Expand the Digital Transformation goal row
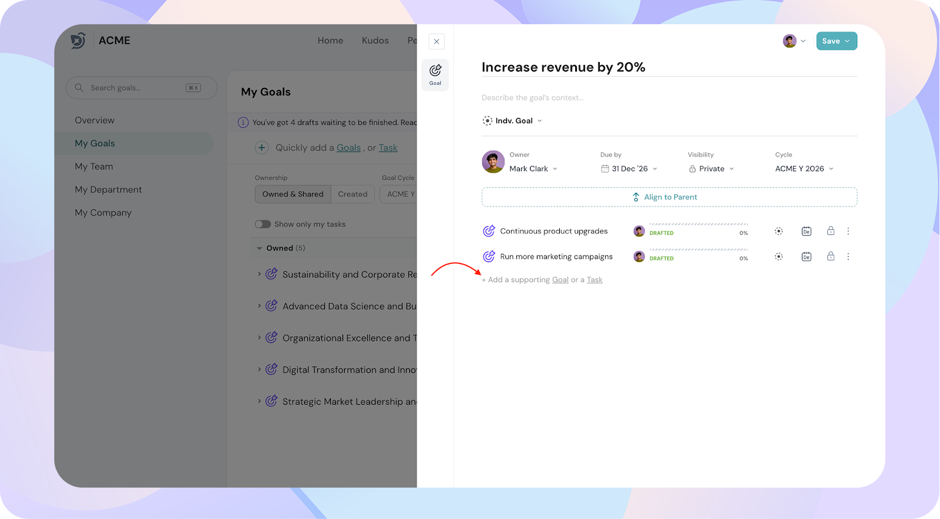Image resolution: width=940 pixels, height=519 pixels. coord(259,369)
